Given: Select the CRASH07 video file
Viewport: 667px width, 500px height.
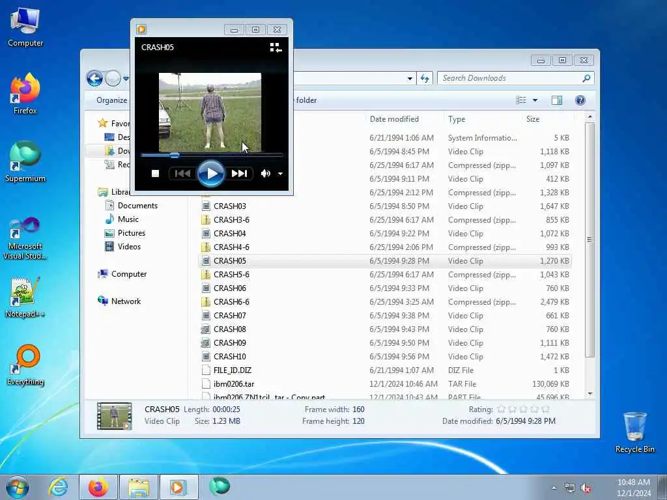Looking at the screenshot, I should pos(230,316).
